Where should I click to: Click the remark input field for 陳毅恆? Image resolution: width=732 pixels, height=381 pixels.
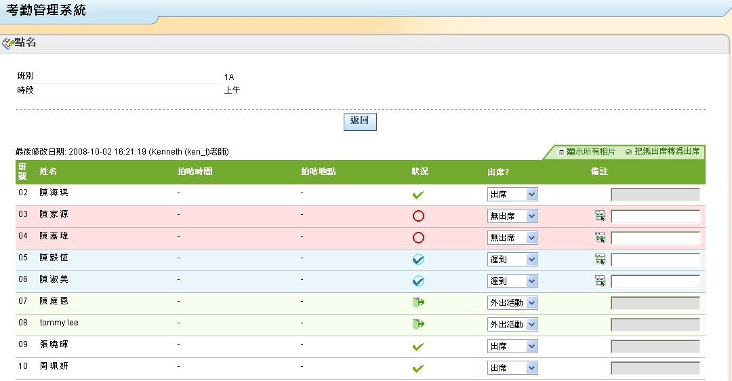[655, 260]
